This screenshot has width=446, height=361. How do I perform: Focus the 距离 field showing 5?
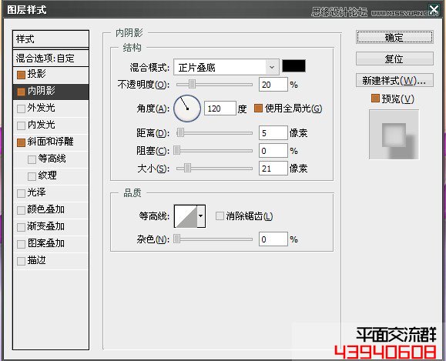point(273,132)
